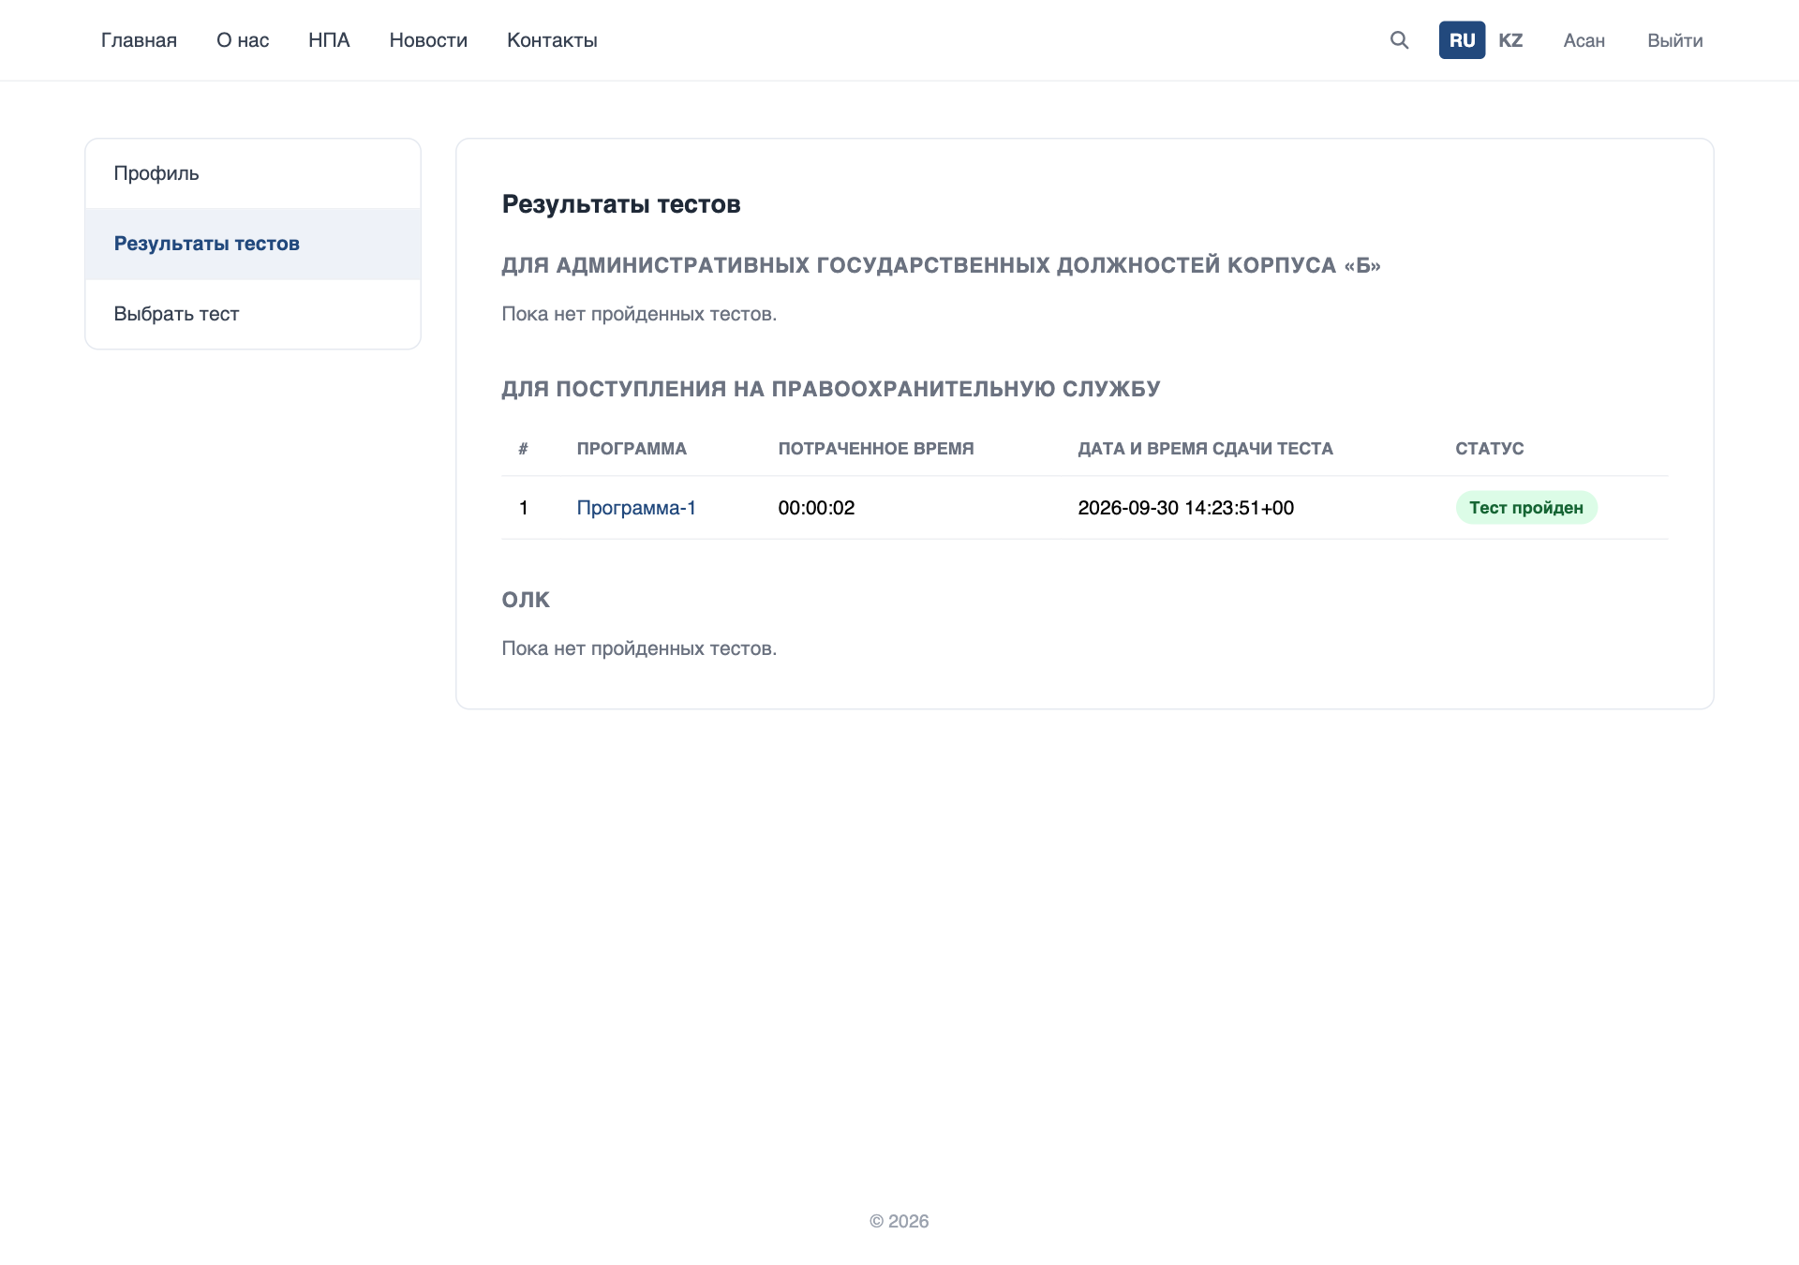Open user account Асан

(1583, 40)
